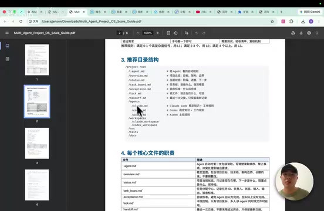Click the undo icon in PDF toolbar

tap(197, 33)
